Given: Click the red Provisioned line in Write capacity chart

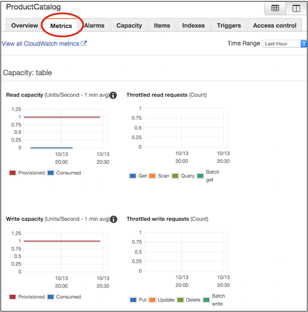Looking at the screenshot, I should tap(62, 241).
